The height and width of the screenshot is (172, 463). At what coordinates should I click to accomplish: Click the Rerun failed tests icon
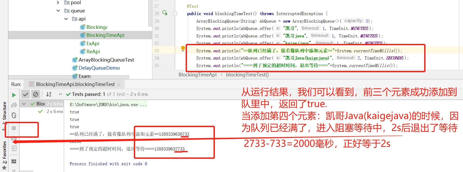[14, 105]
